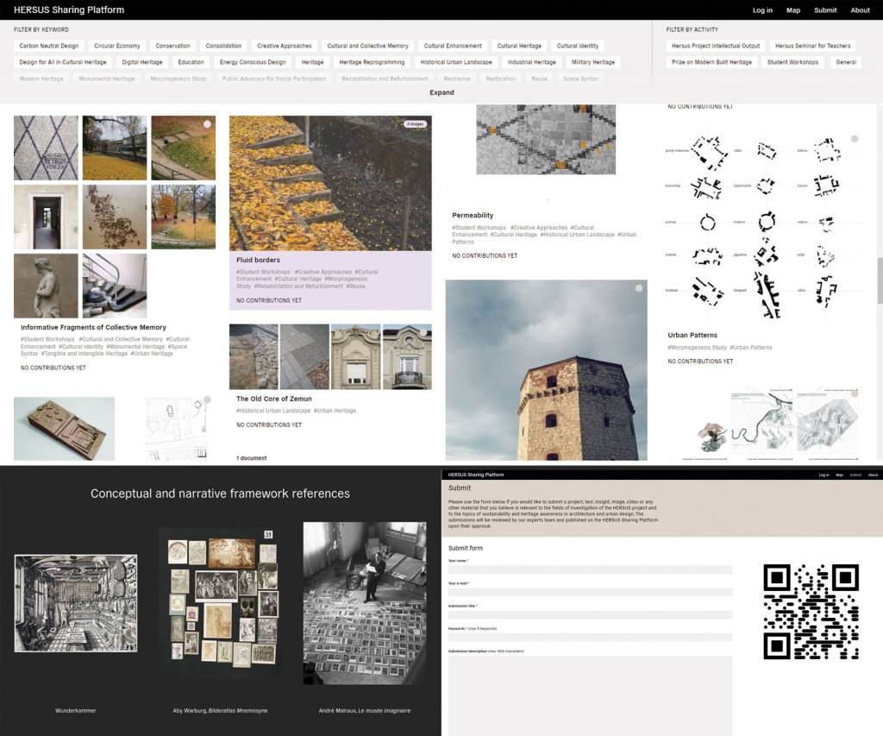This screenshot has width=883, height=736.
Task: Filter activity by Prize on Modern Built Heritage
Action: click(x=711, y=62)
